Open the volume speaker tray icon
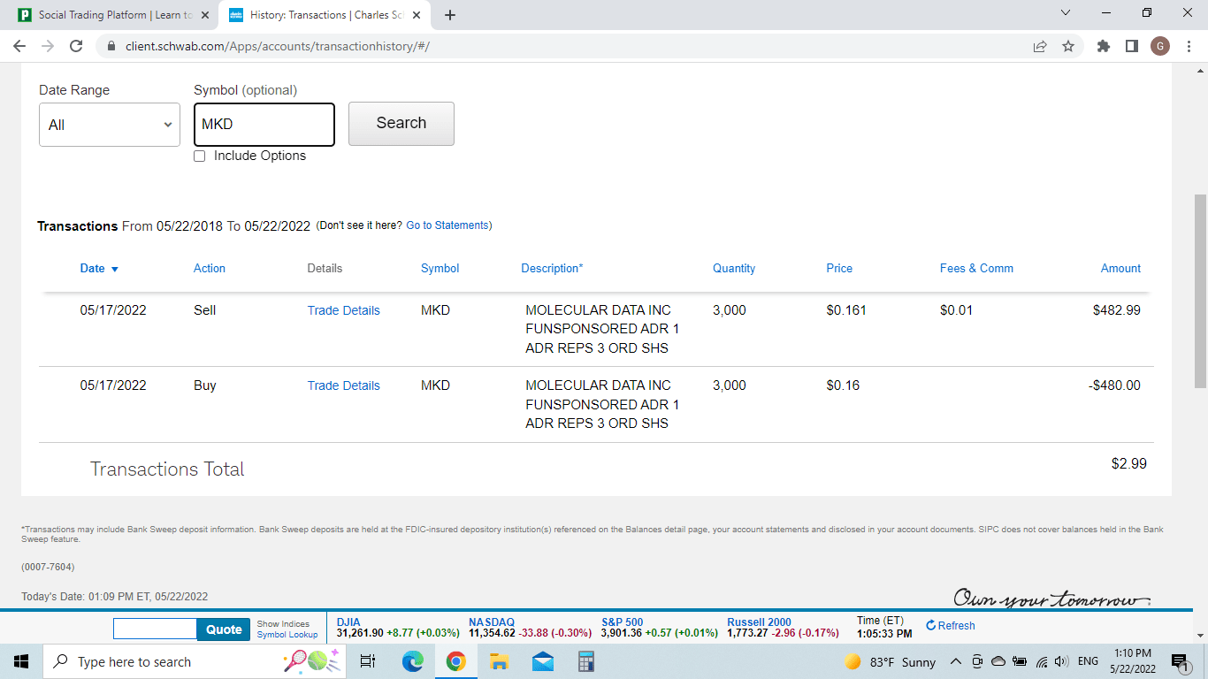1208x679 pixels. pos(1061,661)
